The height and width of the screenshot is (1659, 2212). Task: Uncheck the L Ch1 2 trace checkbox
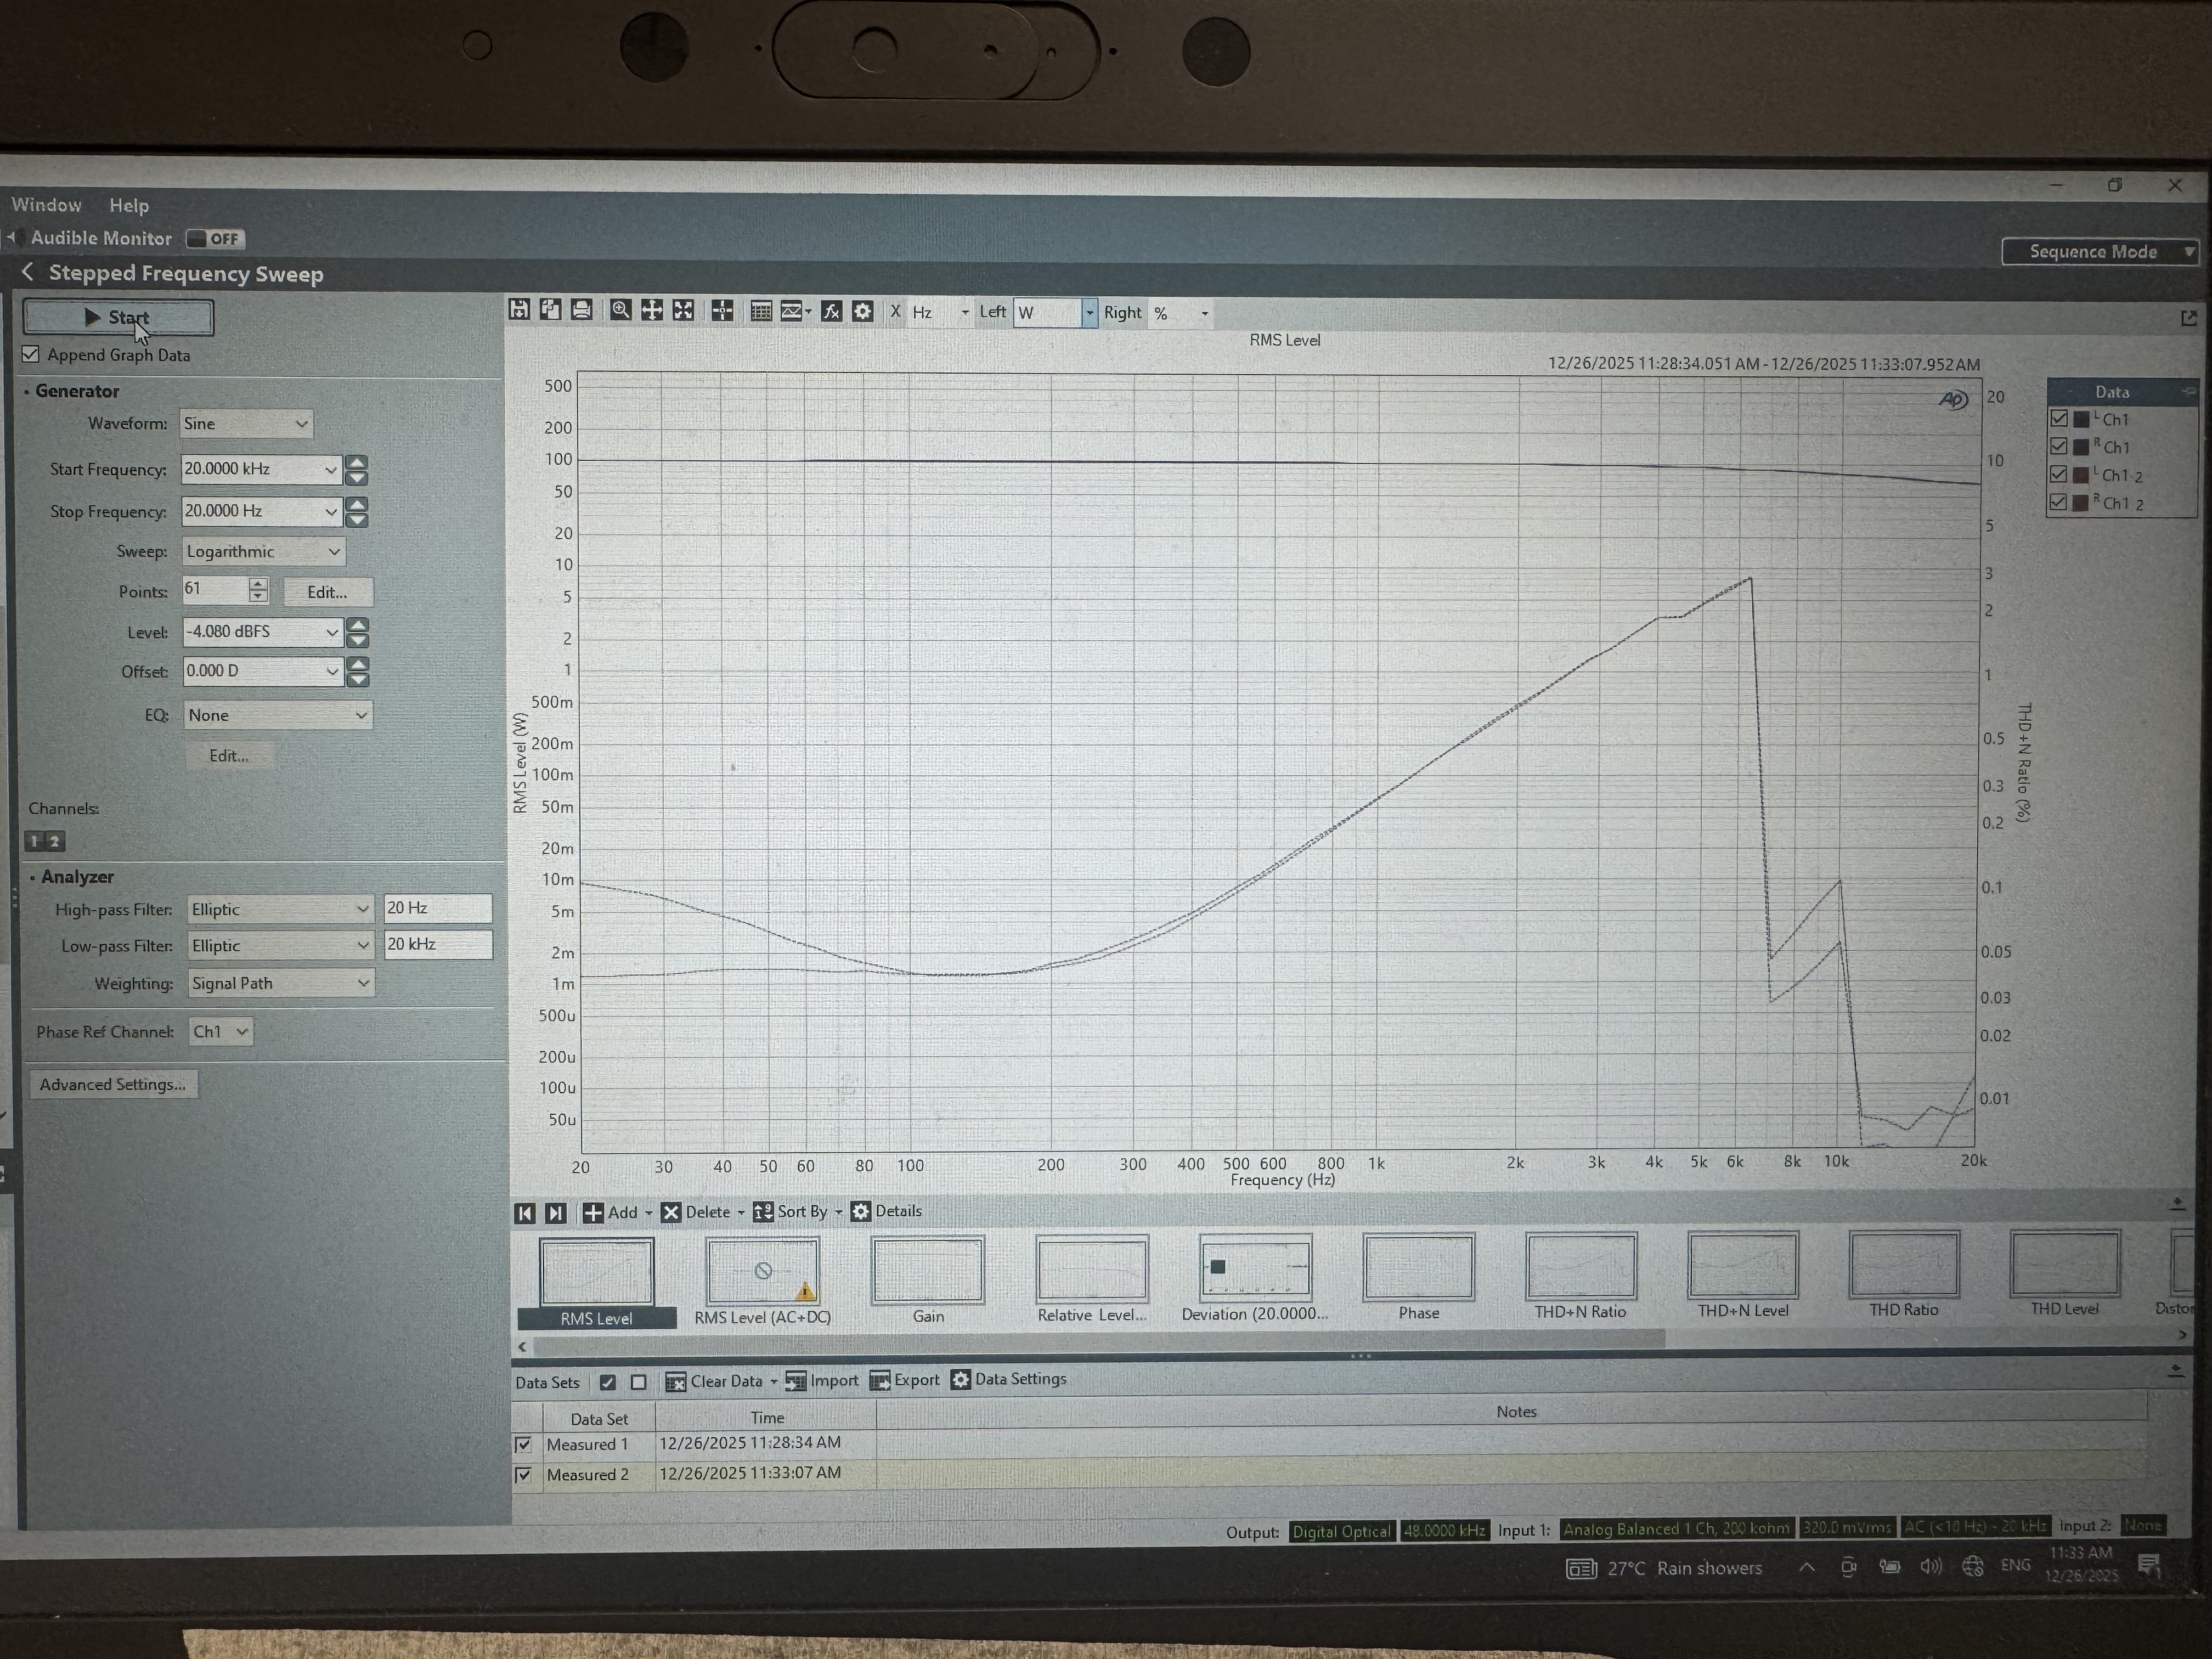coord(2059,474)
